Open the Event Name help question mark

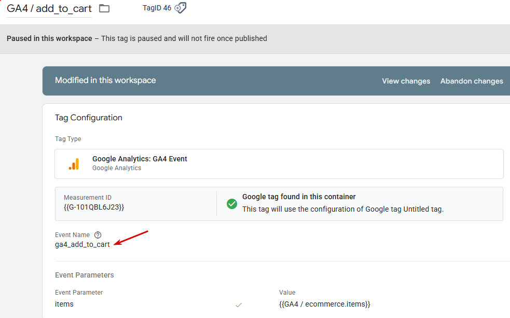pos(98,235)
